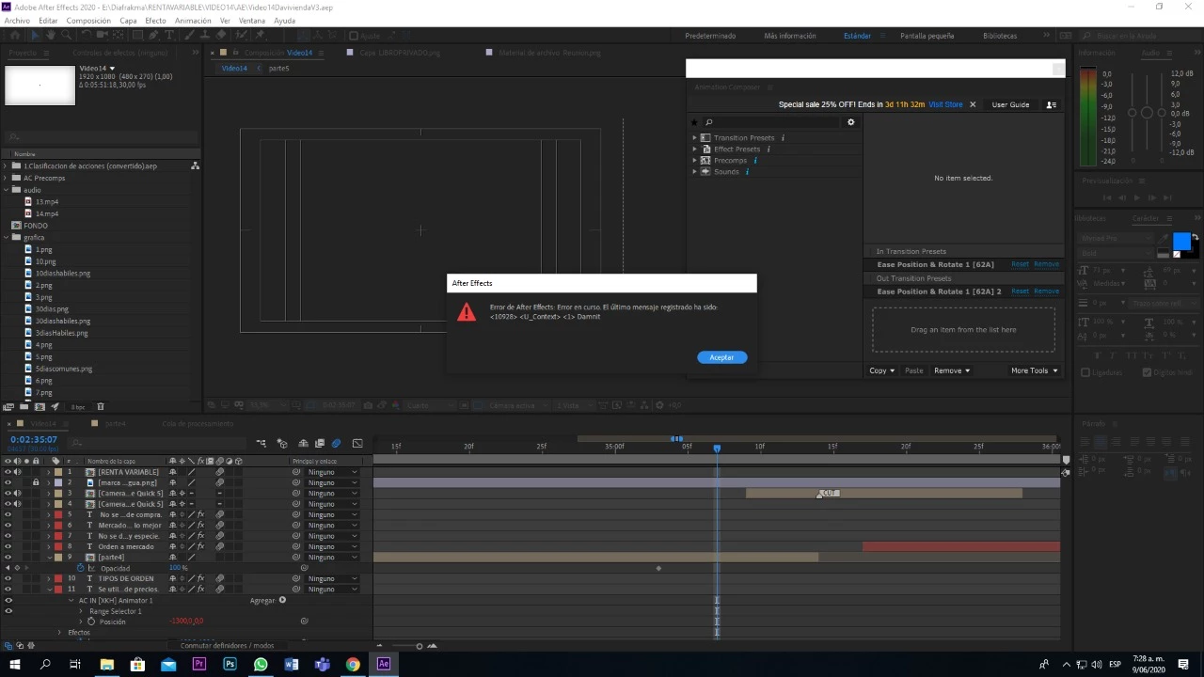The width and height of the screenshot is (1204, 677).
Task: Open the Visit Store link
Action: (x=945, y=104)
